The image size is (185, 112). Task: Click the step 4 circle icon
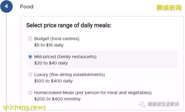coord(6,6)
